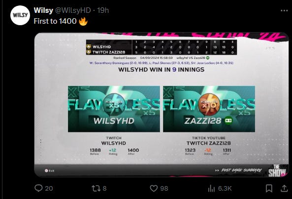Image resolution: width=292 pixels, height=199 pixels.
Task: Click the 19h timestamp
Action: (x=103, y=10)
